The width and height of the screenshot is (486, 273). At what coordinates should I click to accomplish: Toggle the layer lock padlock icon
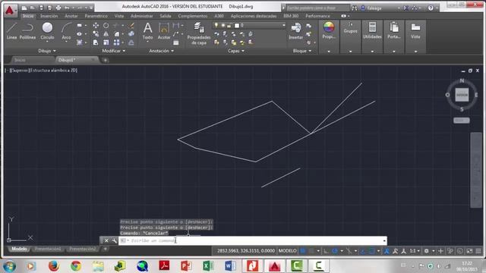229,25
